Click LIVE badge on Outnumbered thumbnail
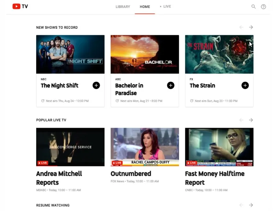 coord(117,163)
